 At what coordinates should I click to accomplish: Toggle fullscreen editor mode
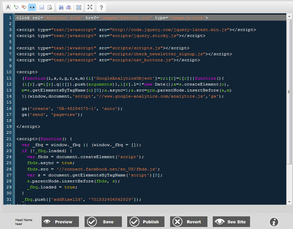click(90, 7)
